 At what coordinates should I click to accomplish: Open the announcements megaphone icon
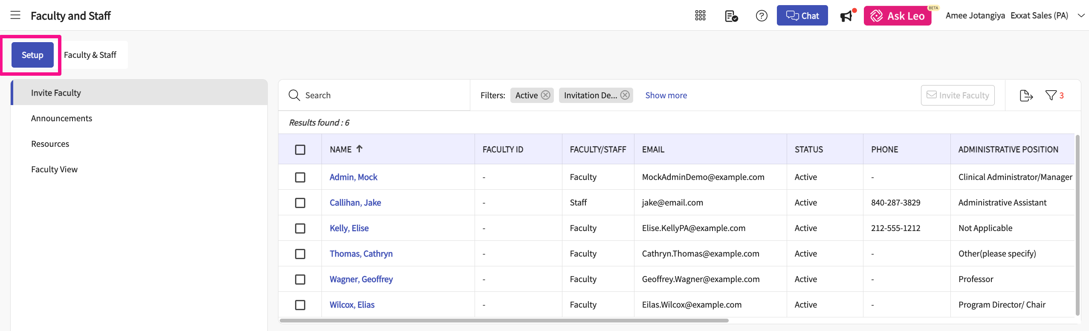coord(846,16)
